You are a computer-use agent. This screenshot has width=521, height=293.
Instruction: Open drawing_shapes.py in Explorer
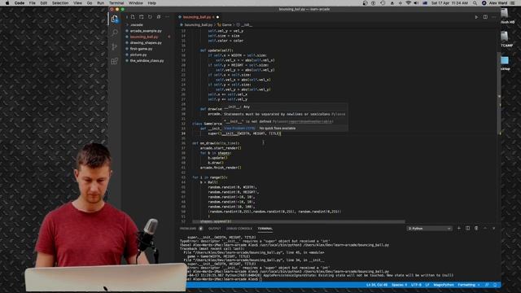[x=146, y=43]
